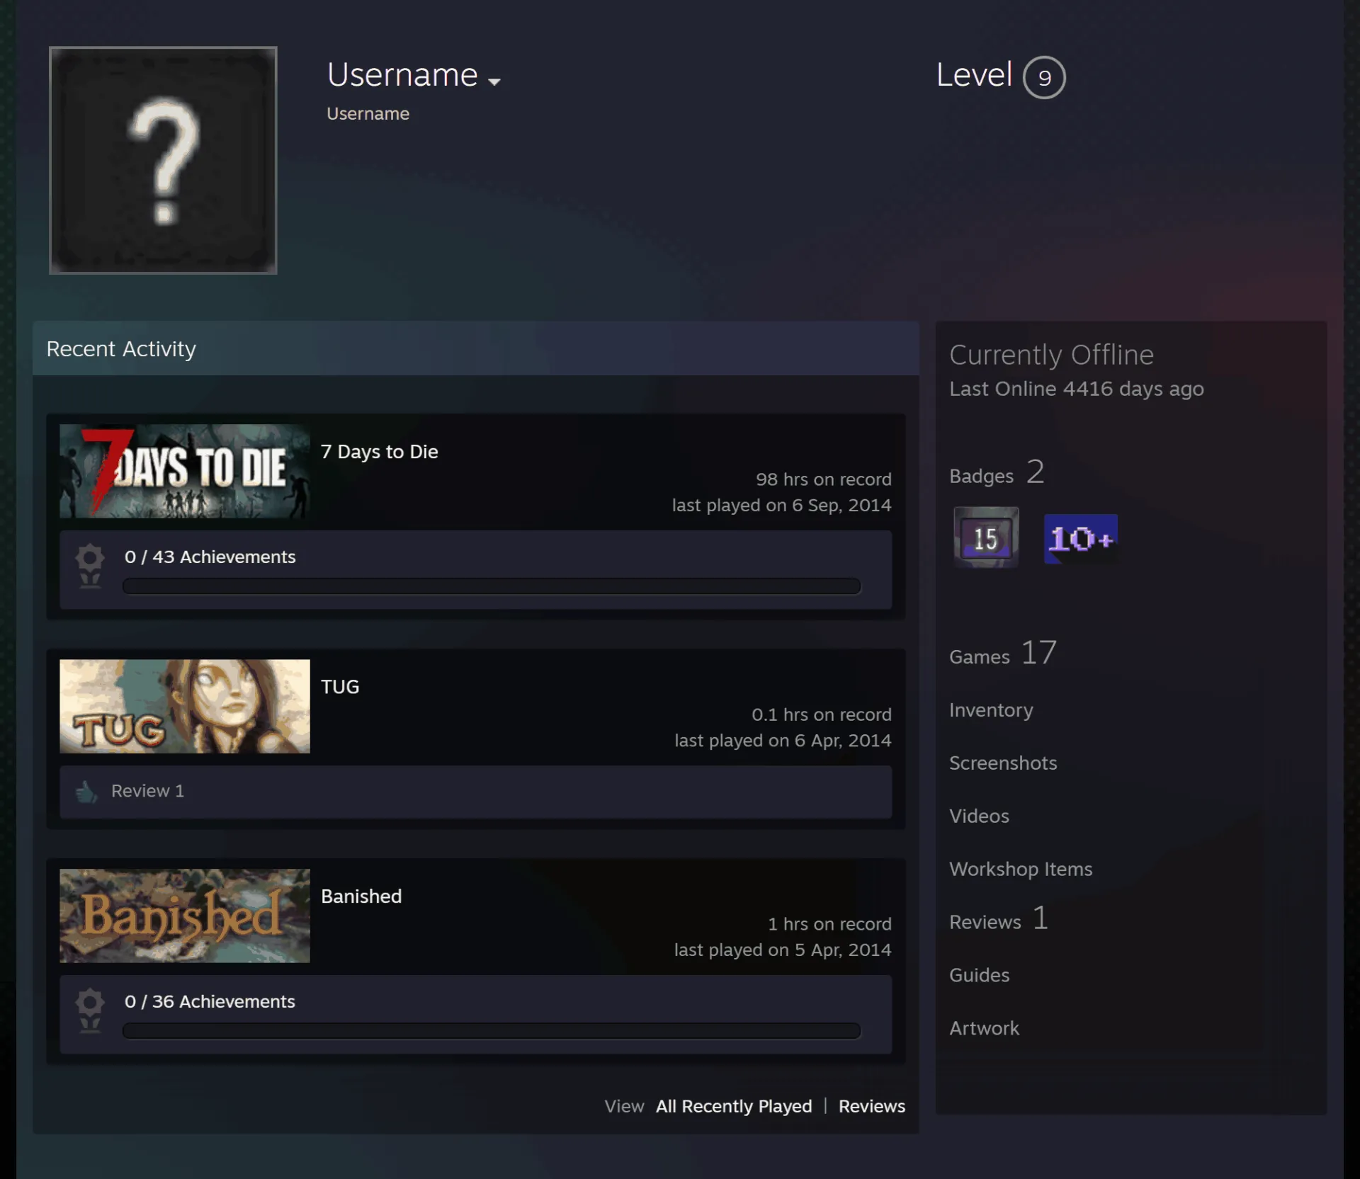
Task: View All Recently Played games
Action: pos(734,1106)
